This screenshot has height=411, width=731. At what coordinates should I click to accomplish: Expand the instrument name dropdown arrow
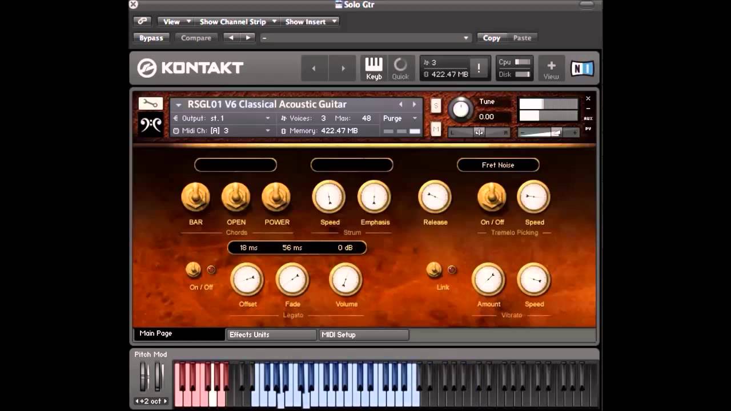tap(179, 105)
